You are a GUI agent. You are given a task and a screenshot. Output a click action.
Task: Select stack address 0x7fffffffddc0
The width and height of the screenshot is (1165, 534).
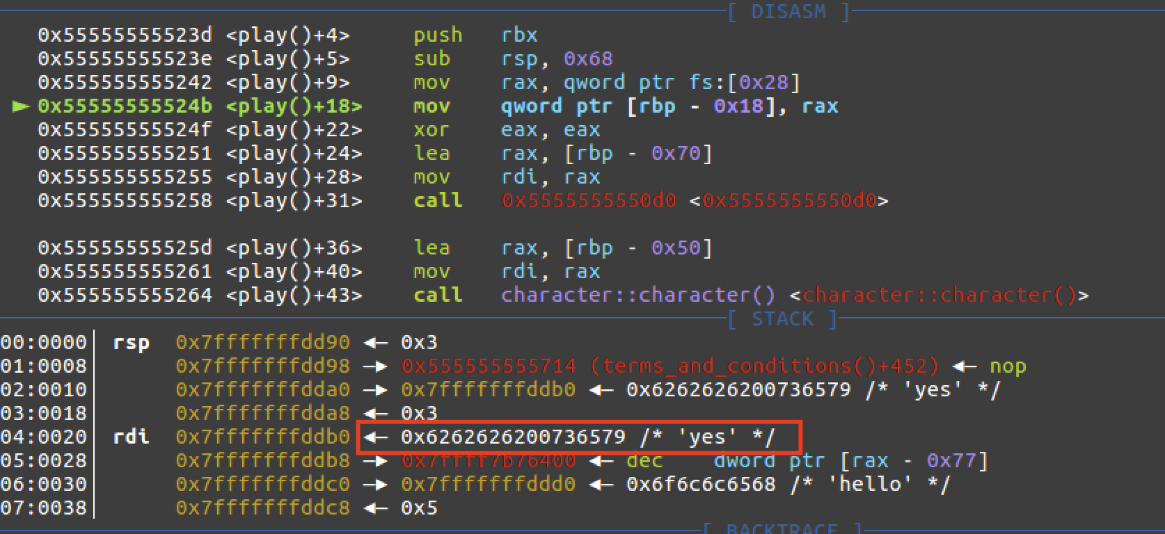[262, 484]
